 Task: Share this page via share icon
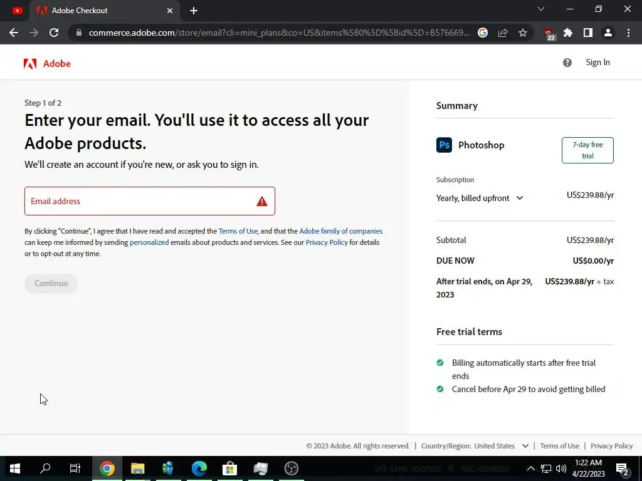[503, 33]
